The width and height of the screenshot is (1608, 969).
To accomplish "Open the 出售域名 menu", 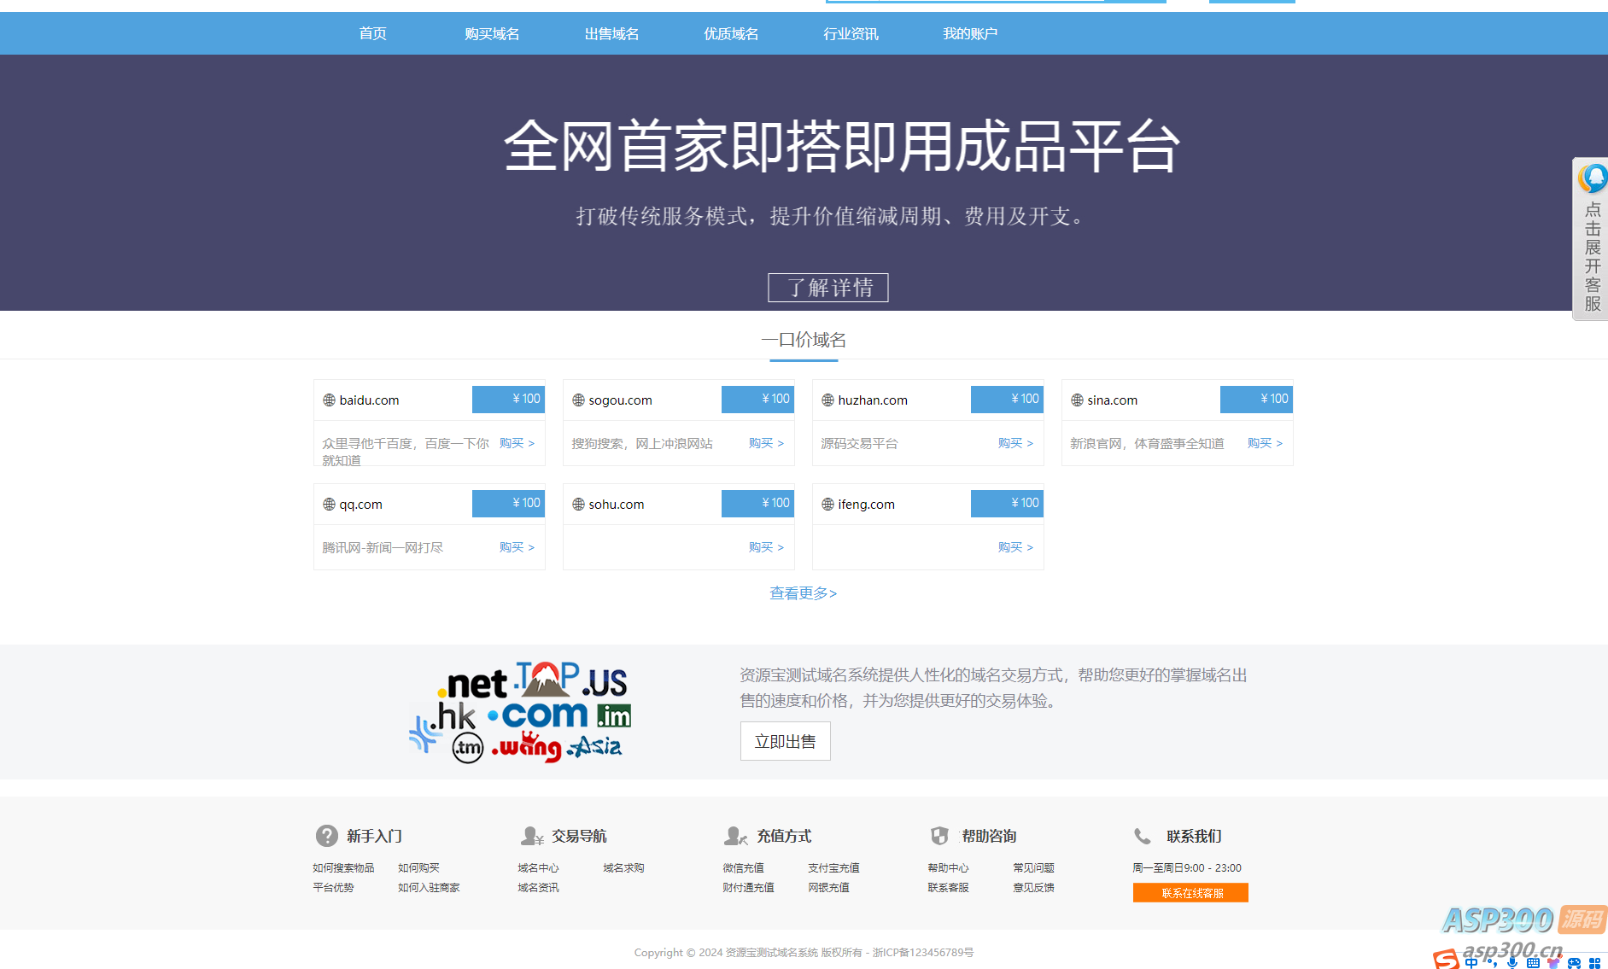I will coord(611,33).
